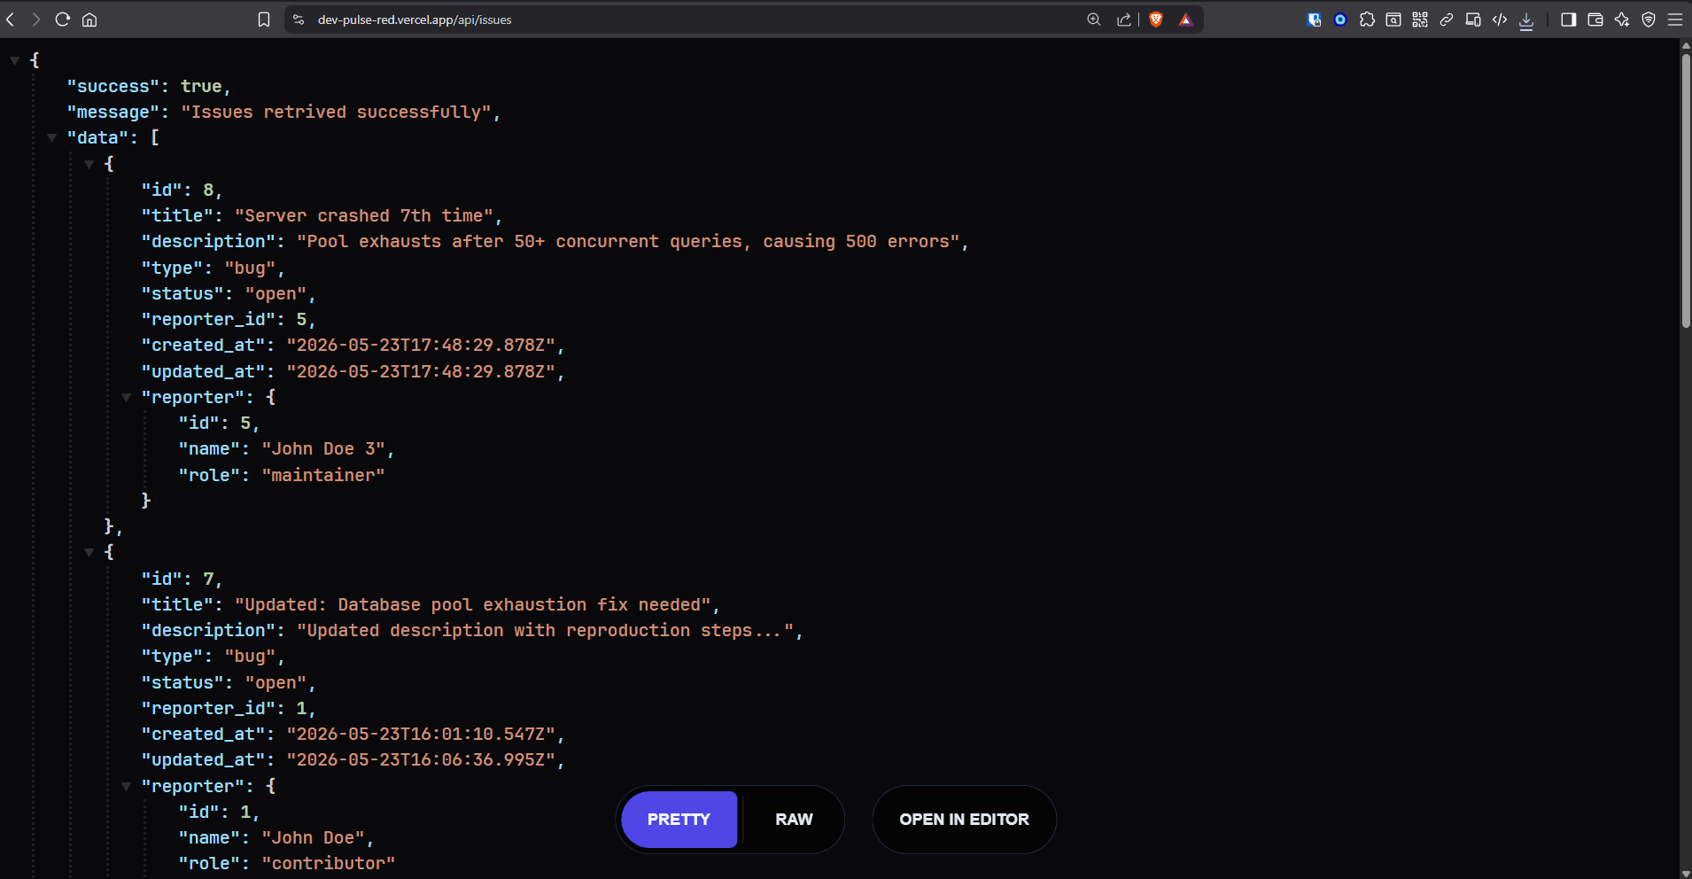Open the main hamburger menu

click(1675, 19)
